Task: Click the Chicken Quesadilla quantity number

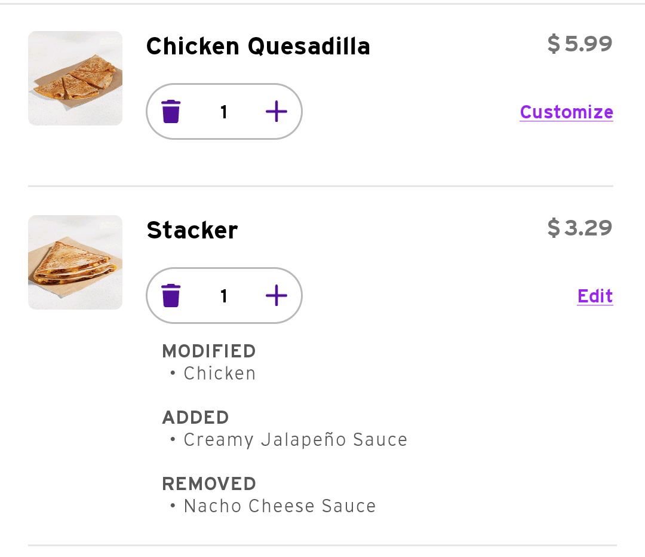Action: point(224,112)
